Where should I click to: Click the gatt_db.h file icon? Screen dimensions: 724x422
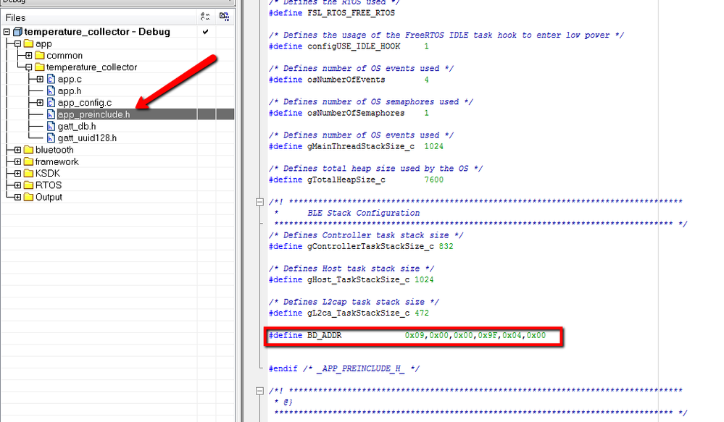(x=51, y=127)
